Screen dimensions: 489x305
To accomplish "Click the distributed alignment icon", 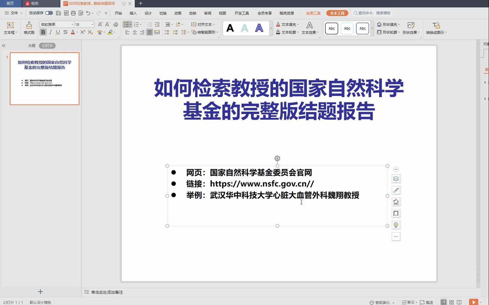I will pyautogui.click(x=157, y=32).
